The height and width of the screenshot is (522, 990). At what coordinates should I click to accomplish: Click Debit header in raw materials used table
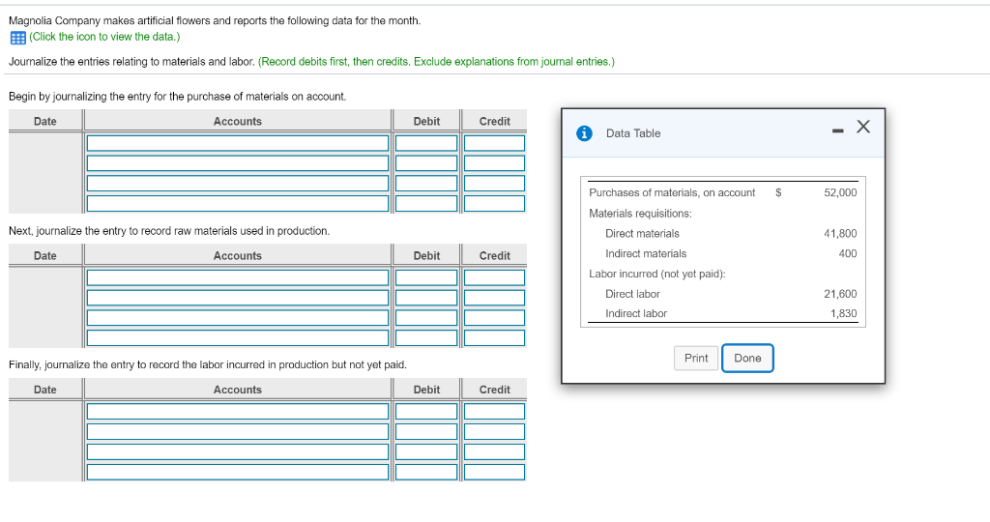(426, 255)
